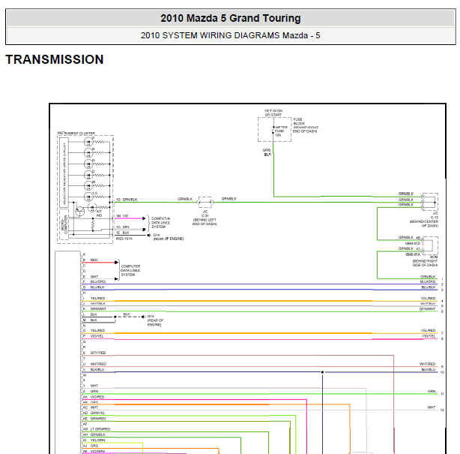Click the splice dot on the BLK/BLU wire
The image size is (460, 454).
click(322, 372)
